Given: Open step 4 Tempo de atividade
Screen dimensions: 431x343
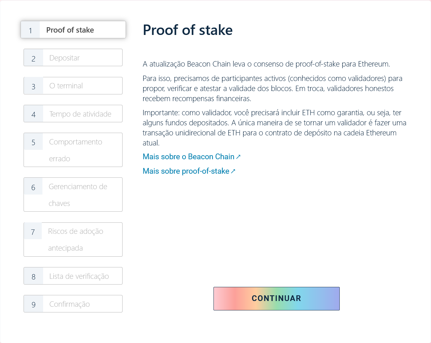Looking at the screenshot, I should click(x=73, y=114).
